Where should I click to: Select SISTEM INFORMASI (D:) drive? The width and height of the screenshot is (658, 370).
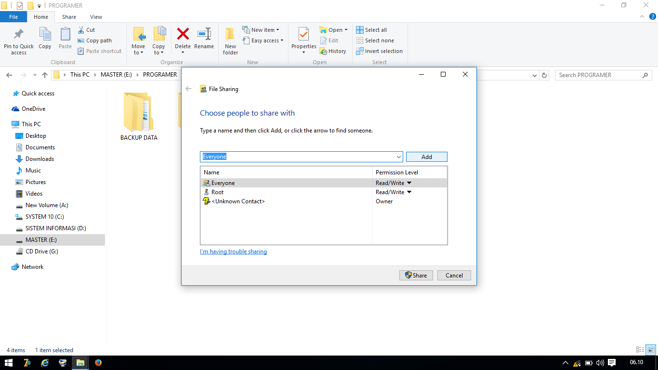(x=56, y=228)
